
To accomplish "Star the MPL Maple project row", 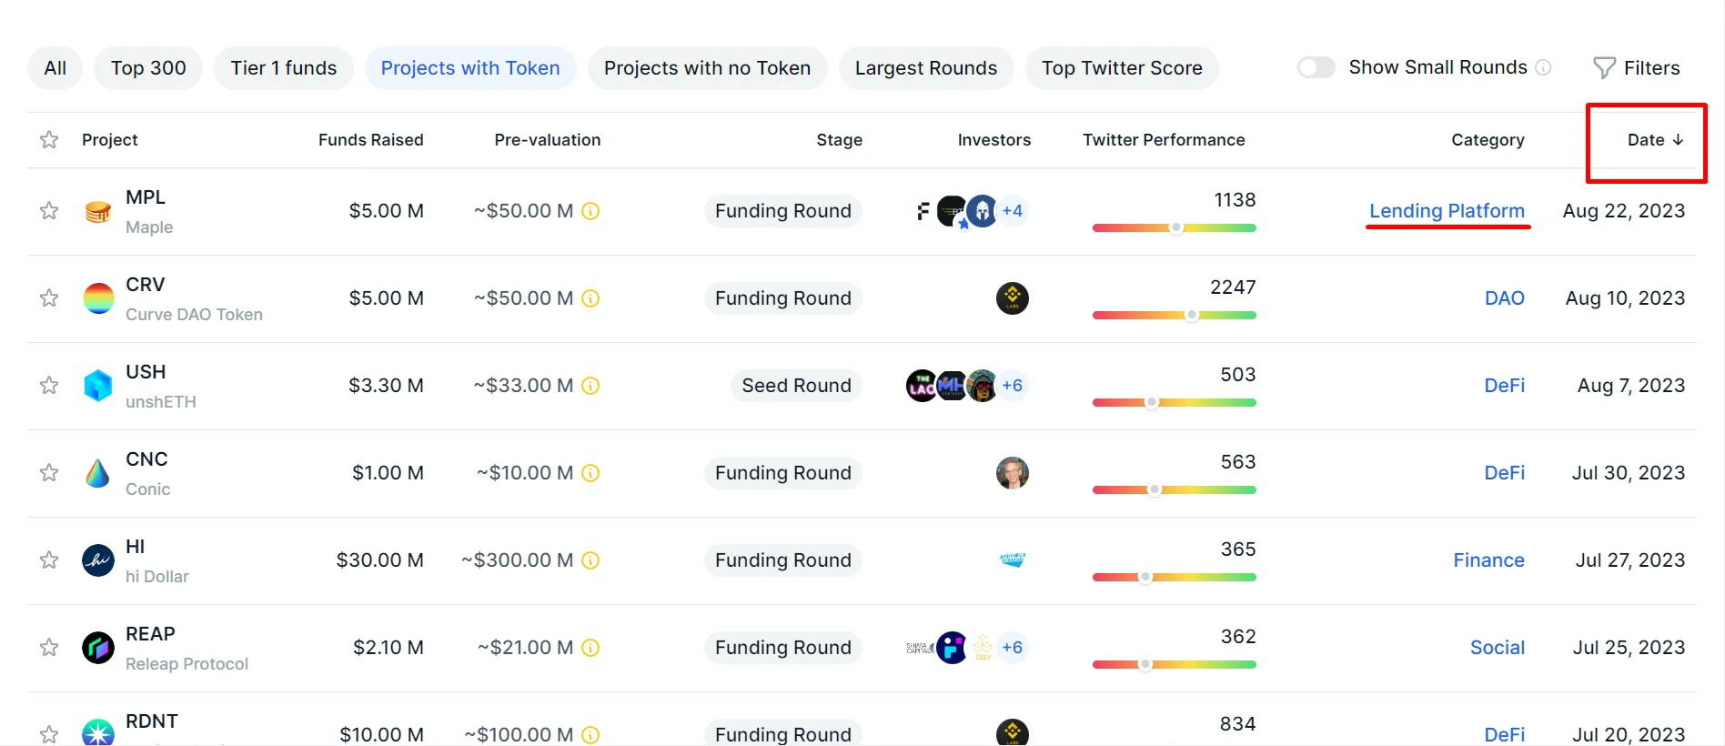I will (49, 211).
